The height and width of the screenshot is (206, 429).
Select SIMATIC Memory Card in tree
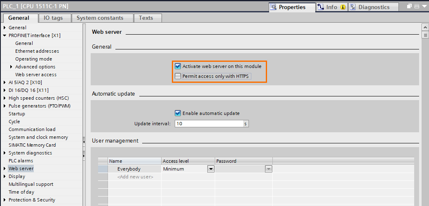32,145
